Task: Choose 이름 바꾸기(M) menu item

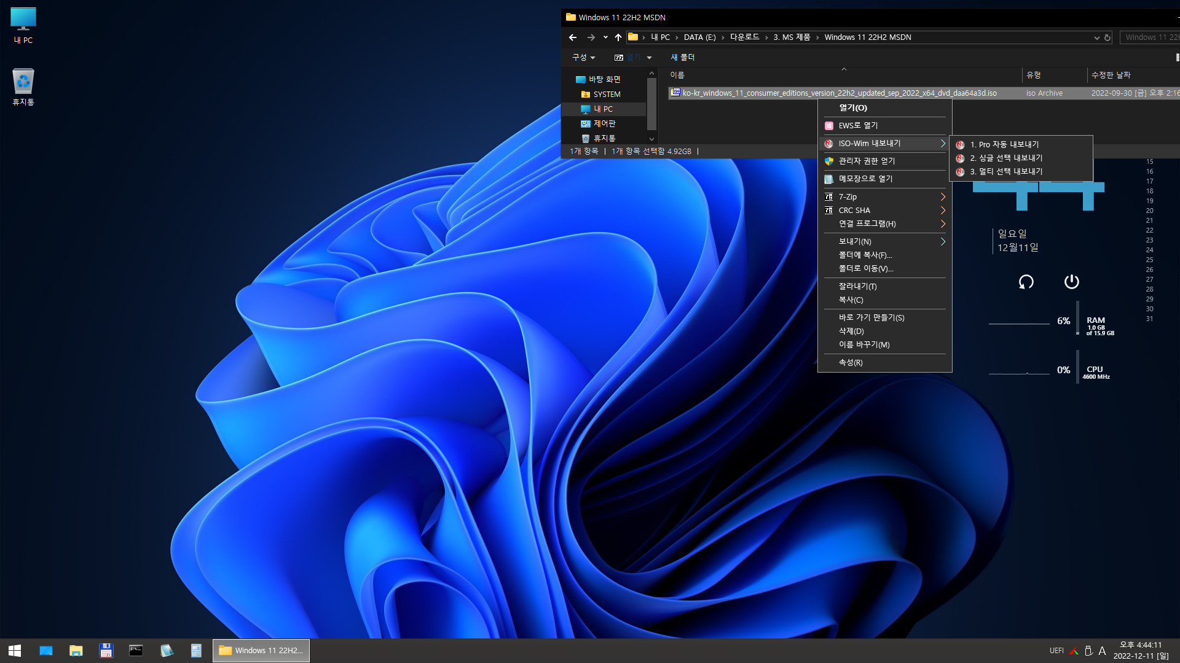Action: pyautogui.click(x=885, y=344)
